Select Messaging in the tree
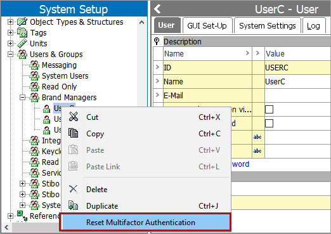The width and height of the screenshot is (331, 234). pos(59,65)
